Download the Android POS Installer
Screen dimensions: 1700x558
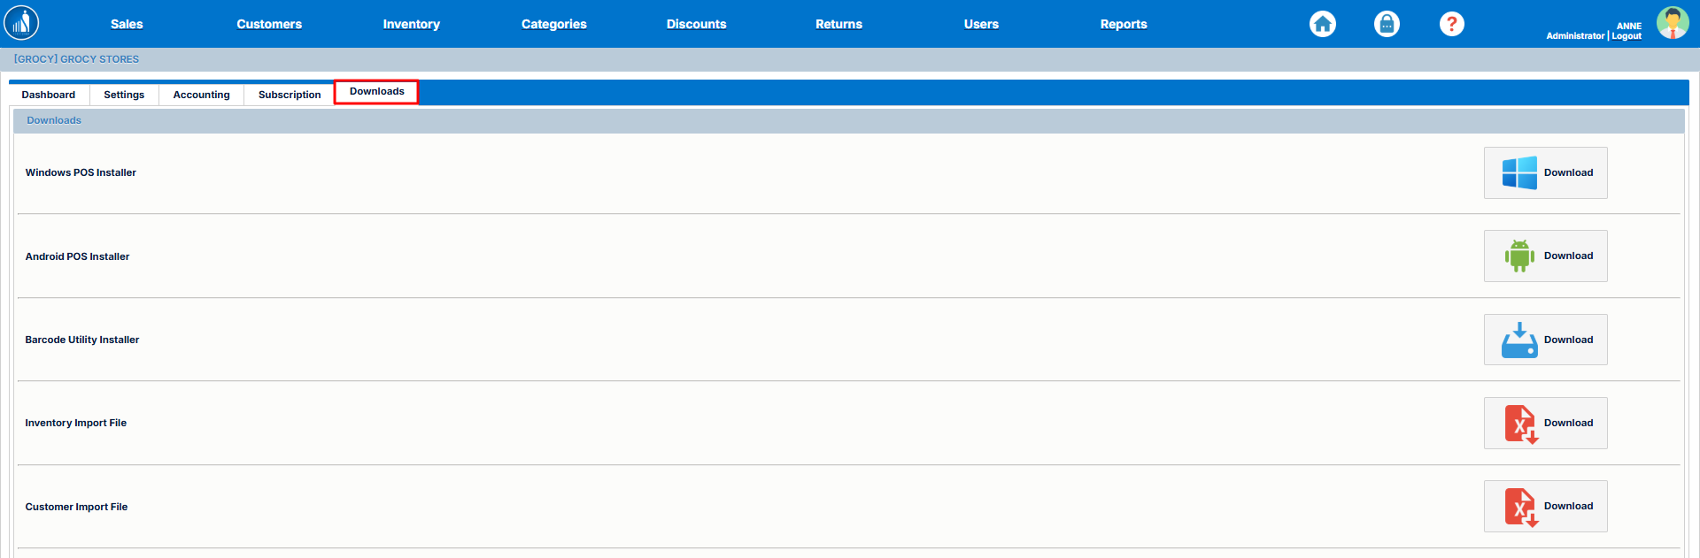[x=1545, y=256]
